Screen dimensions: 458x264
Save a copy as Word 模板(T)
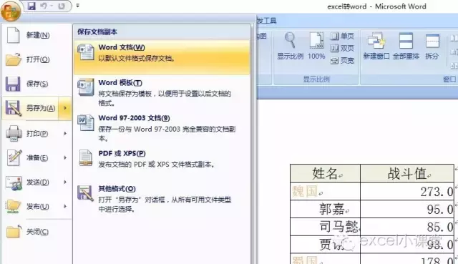[x=162, y=92]
